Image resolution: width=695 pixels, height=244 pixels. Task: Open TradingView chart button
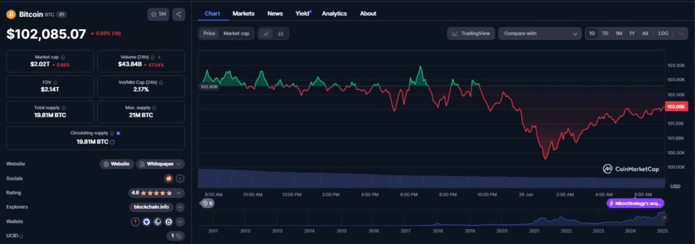point(471,33)
